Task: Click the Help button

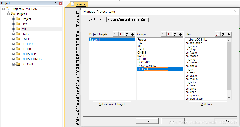Action: coord(226,121)
